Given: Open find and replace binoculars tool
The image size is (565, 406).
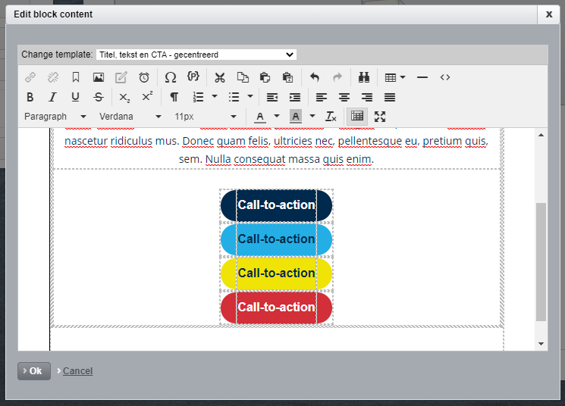Looking at the screenshot, I should [x=363, y=77].
